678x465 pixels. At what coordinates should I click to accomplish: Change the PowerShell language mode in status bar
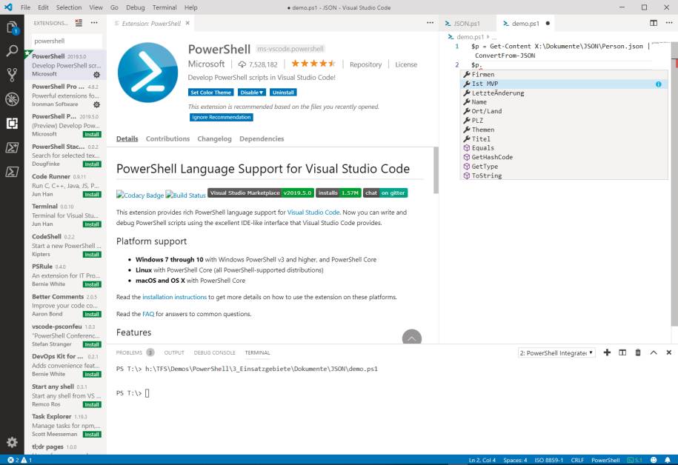[x=605, y=461]
